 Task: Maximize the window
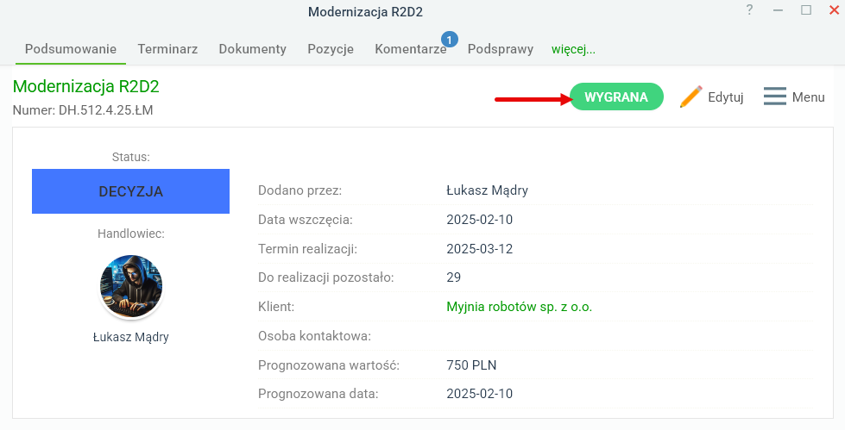(806, 9)
